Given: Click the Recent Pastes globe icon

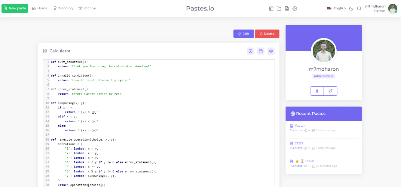Looking at the screenshot, I should (x=293, y=114).
